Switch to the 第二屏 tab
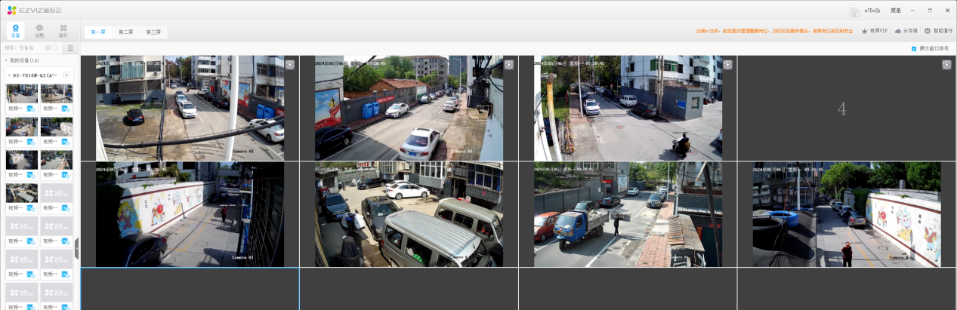This screenshot has width=957, height=310. 125,32
